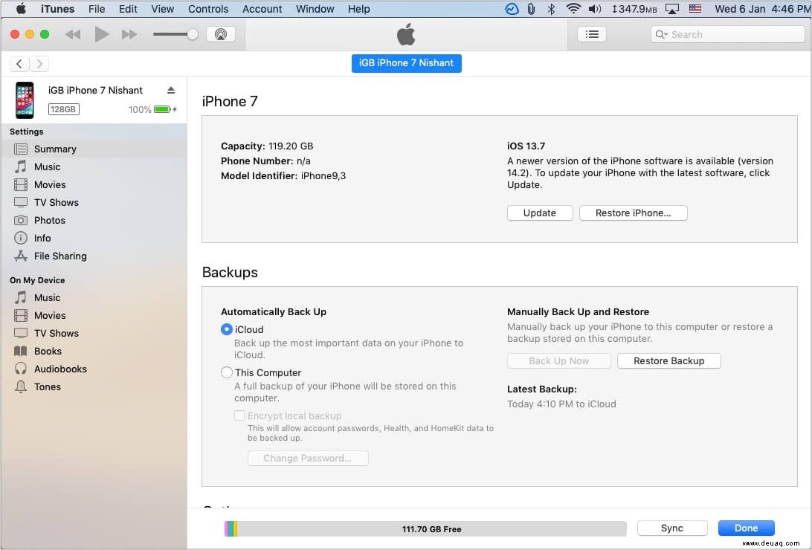The height and width of the screenshot is (550, 812).
Task: Open Movies under On My Device
Action: click(x=94, y=316)
